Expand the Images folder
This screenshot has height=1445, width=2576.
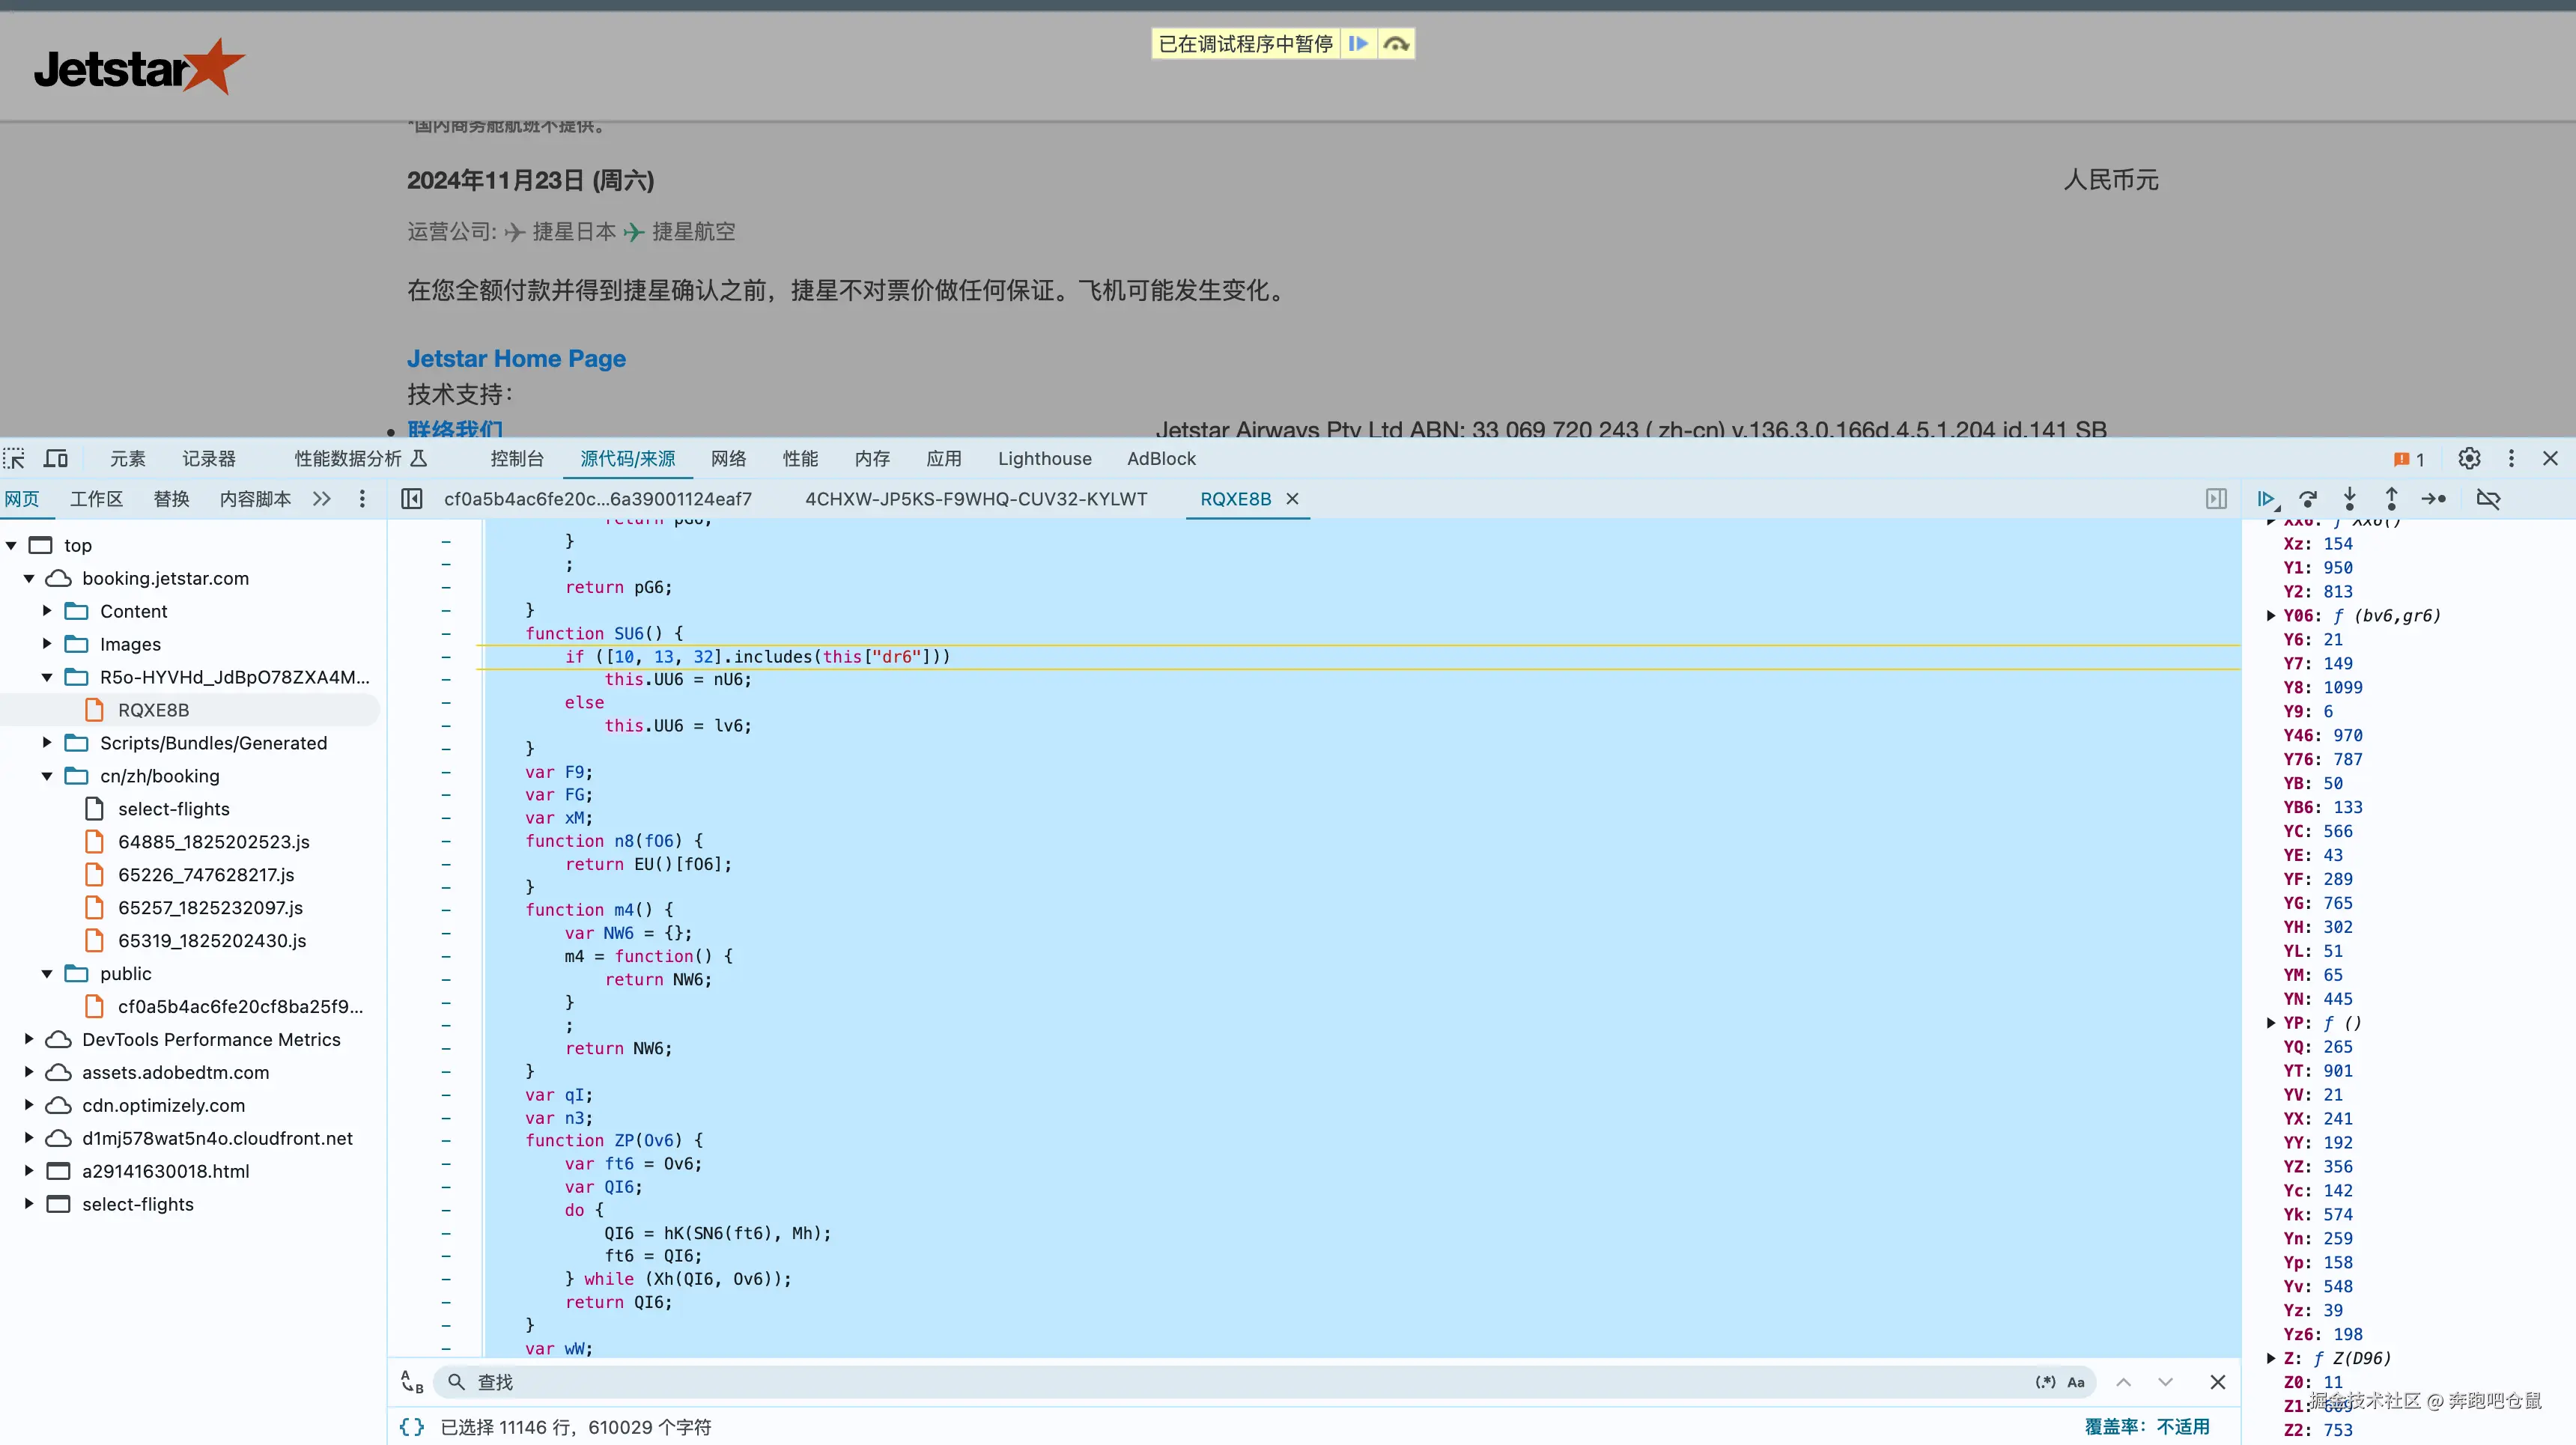pos(47,644)
